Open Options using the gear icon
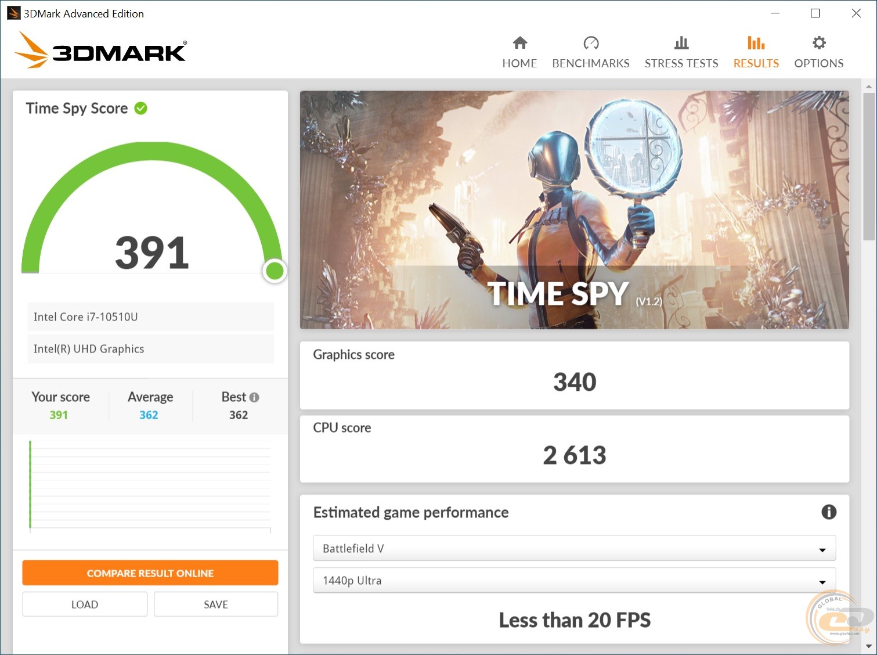The image size is (877, 655). coord(818,43)
